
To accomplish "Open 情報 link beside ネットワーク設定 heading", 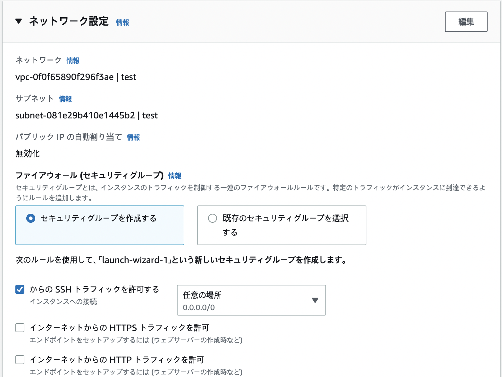I will (122, 23).
